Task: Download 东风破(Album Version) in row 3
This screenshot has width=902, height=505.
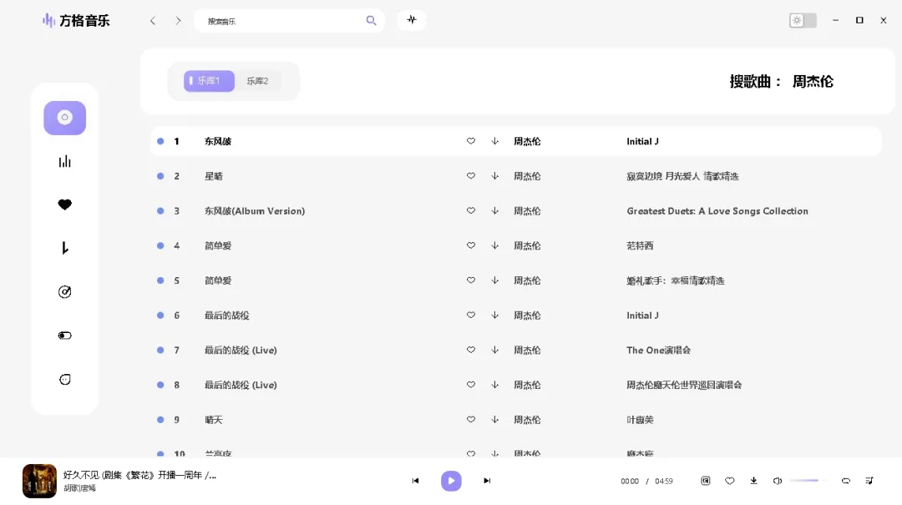Action: coord(494,210)
